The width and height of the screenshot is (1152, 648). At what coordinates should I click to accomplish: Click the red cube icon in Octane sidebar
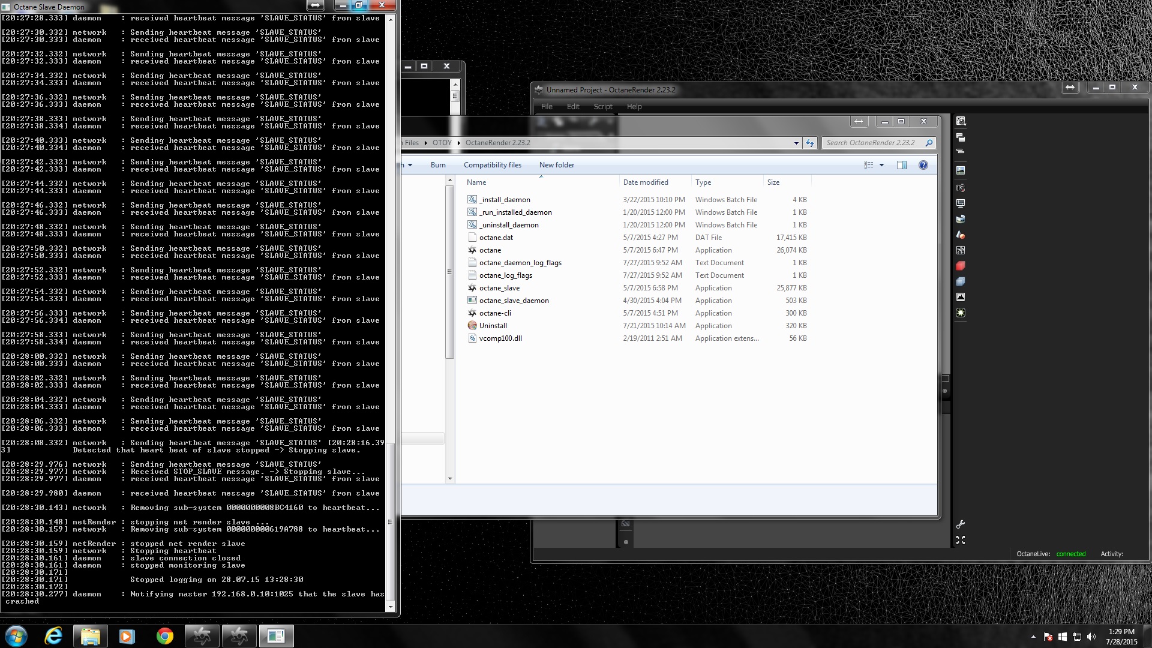coord(961,266)
